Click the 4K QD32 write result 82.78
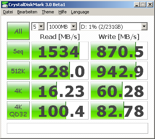155x139 pixels. pyautogui.click(x=119, y=110)
